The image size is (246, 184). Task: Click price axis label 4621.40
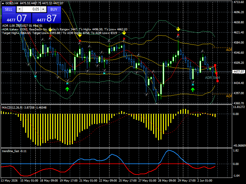[x=239, y=33]
